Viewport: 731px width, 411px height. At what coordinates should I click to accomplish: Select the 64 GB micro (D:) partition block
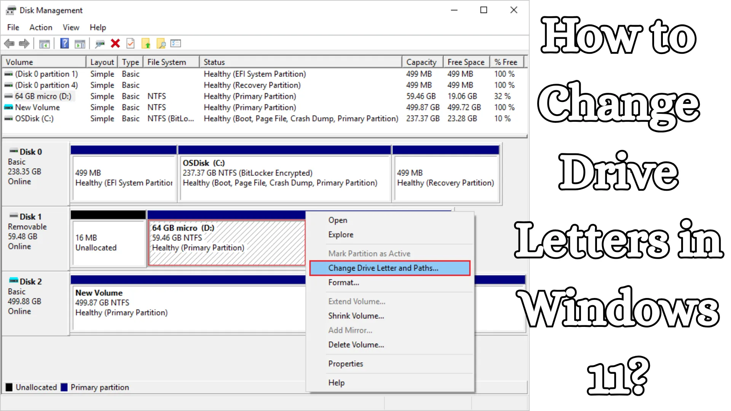pos(227,242)
